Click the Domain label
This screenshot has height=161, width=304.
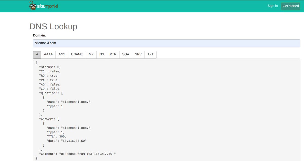point(40,35)
